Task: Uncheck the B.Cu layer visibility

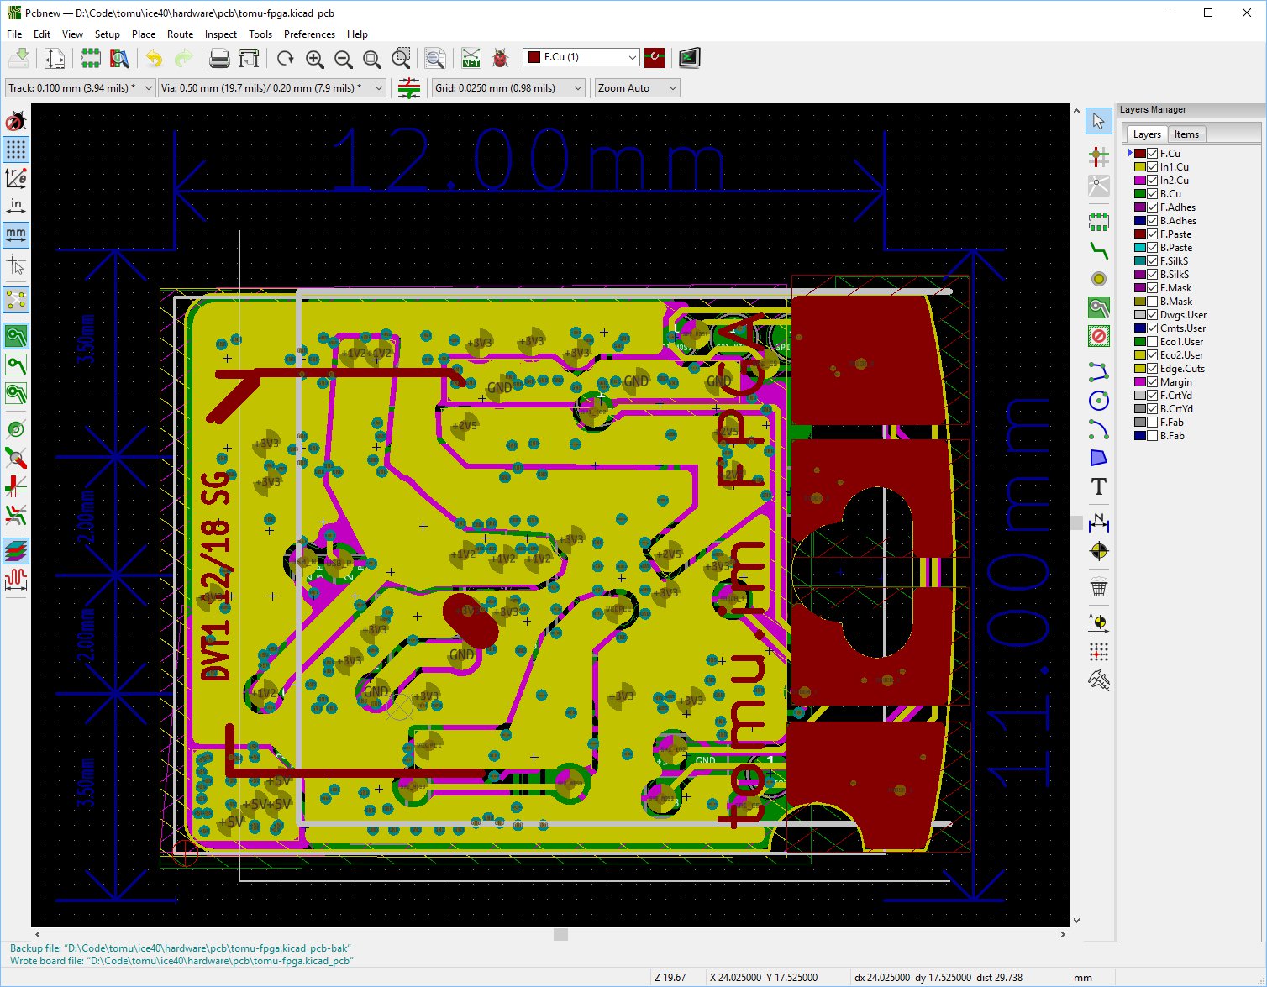Action: [1153, 194]
